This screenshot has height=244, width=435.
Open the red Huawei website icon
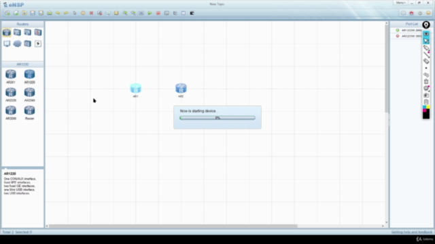coord(412,13)
